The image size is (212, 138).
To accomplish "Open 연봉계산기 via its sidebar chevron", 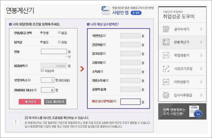I will pyautogui.click(x=201, y=42).
